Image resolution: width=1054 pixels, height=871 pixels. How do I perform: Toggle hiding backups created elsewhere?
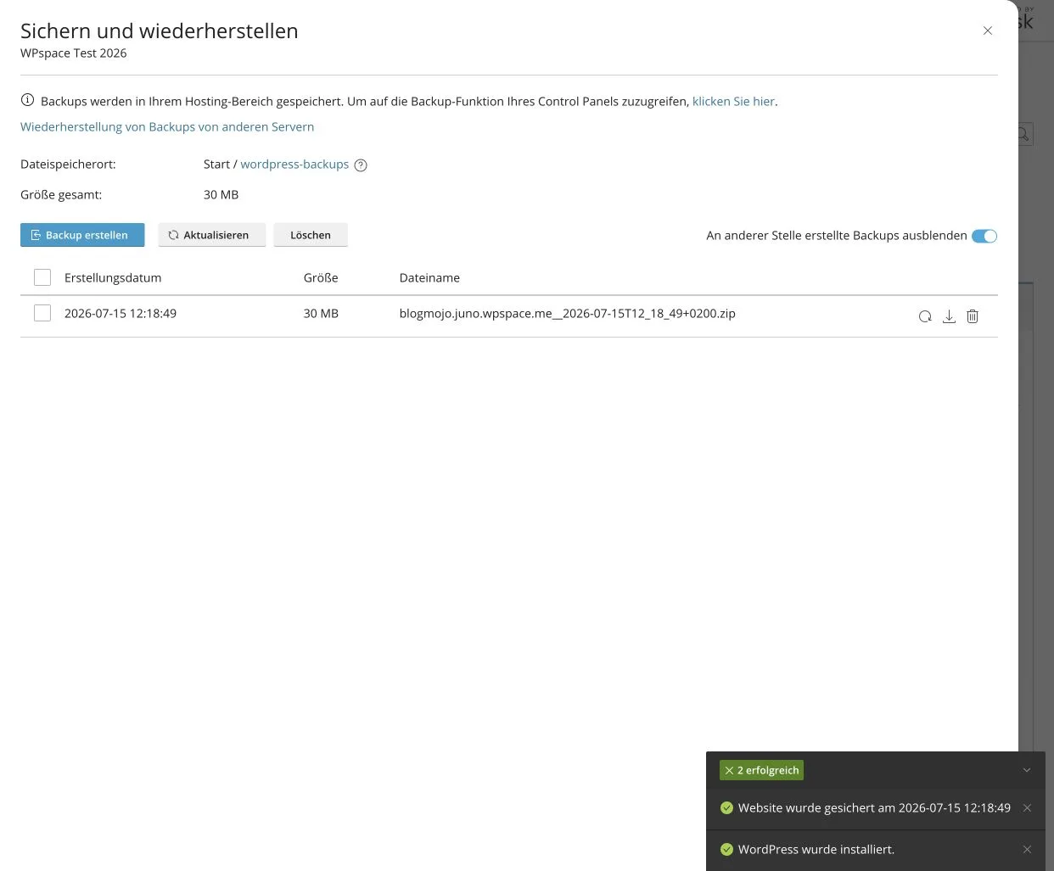tap(984, 236)
